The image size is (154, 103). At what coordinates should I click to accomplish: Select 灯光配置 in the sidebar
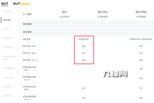(x=7, y=96)
